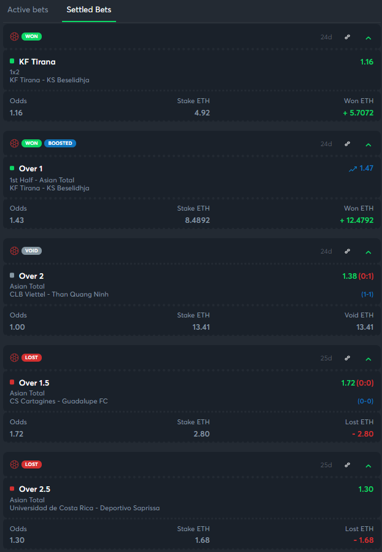Switch to Active bets tab
Image resolution: width=382 pixels, height=552 pixels.
click(x=28, y=10)
